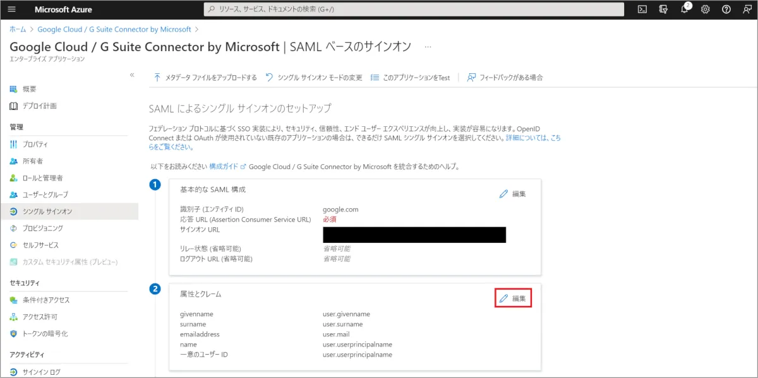Collapse the sidebar with double chevron
Image resolution: width=758 pixels, height=378 pixels.
(132, 74)
